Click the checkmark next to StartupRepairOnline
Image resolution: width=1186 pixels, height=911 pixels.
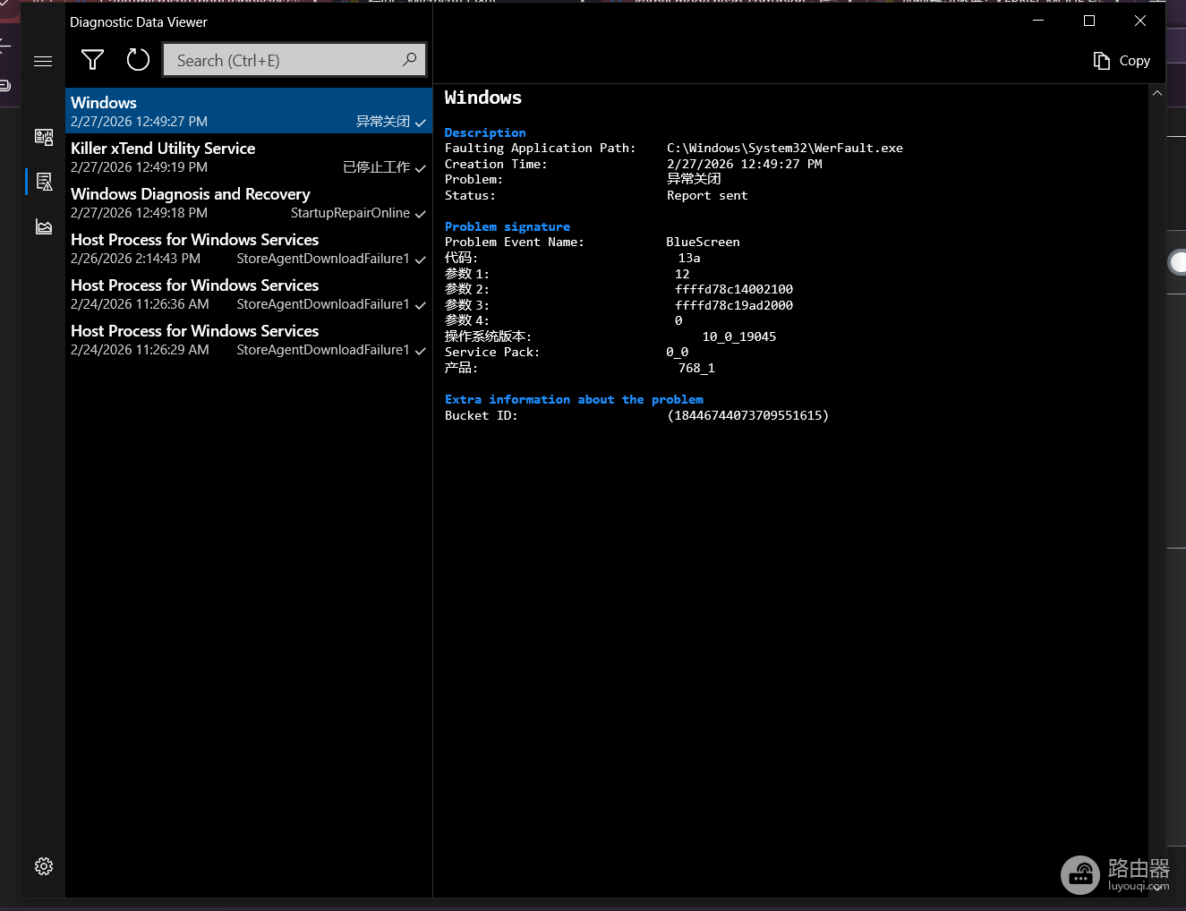(x=421, y=214)
